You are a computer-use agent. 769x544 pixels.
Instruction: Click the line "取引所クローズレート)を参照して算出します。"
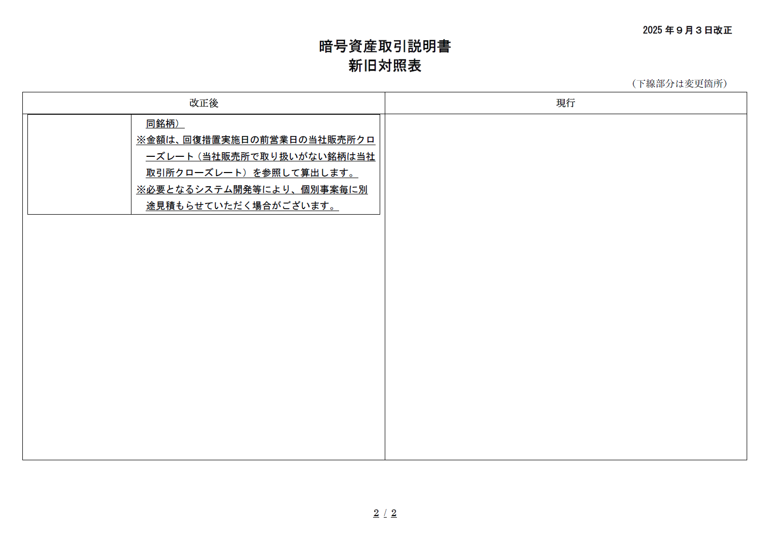pos(252,173)
